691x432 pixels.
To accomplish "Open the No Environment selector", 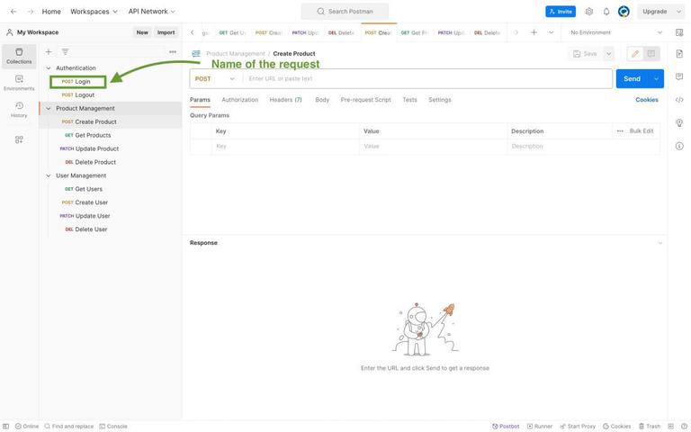I will pos(615,32).
